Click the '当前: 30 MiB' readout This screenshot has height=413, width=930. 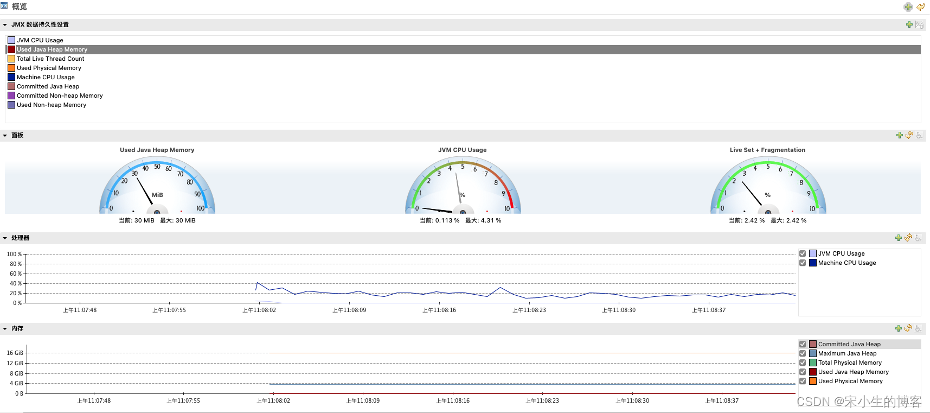137,220
